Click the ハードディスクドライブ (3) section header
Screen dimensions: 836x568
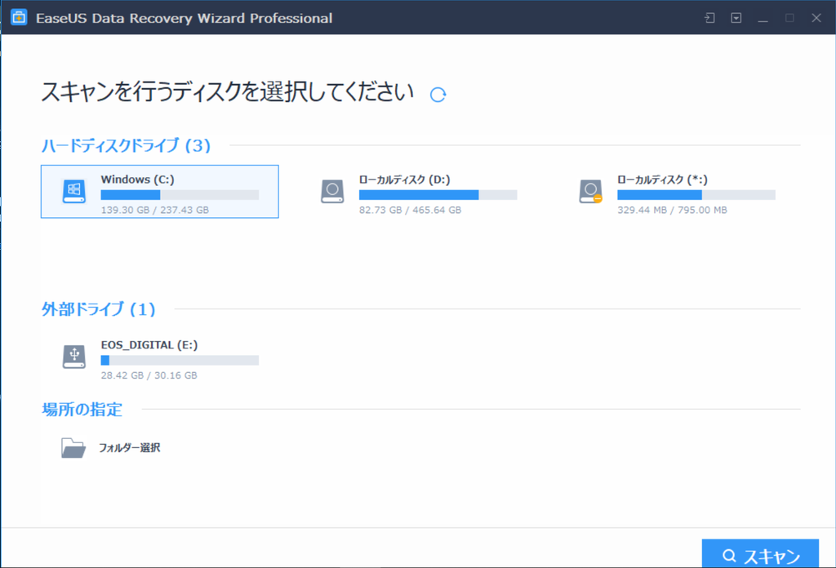point(127,145)
